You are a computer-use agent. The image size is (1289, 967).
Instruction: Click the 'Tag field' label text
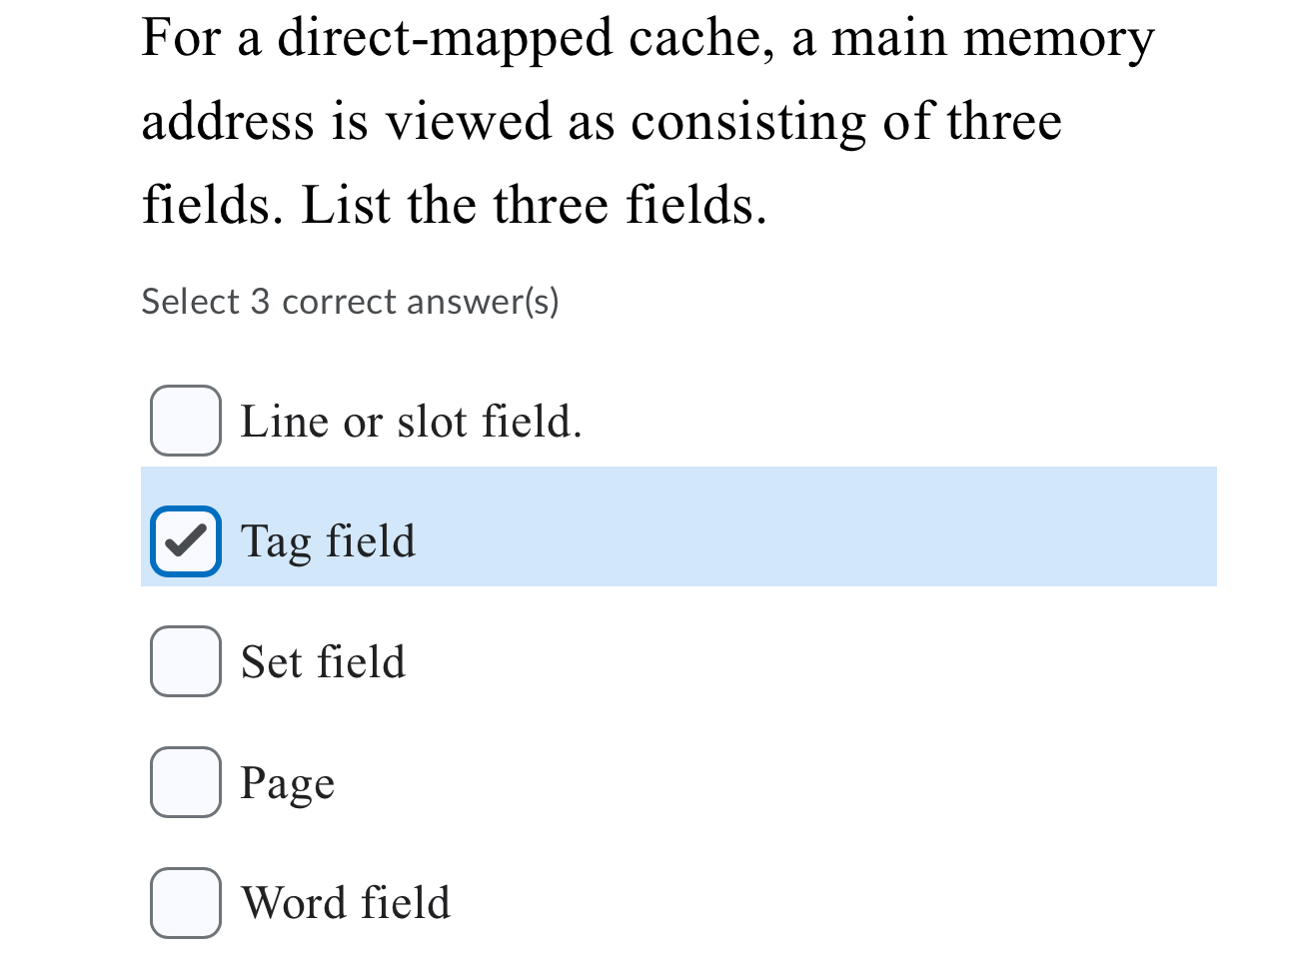(x=328, y=541)
